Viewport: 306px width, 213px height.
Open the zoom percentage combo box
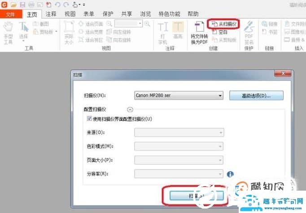pos(128,24)
